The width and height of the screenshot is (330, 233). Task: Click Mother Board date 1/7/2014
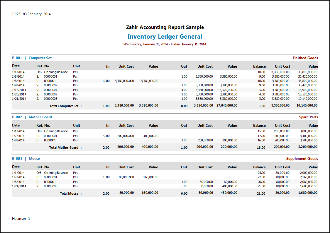[18, 136]
